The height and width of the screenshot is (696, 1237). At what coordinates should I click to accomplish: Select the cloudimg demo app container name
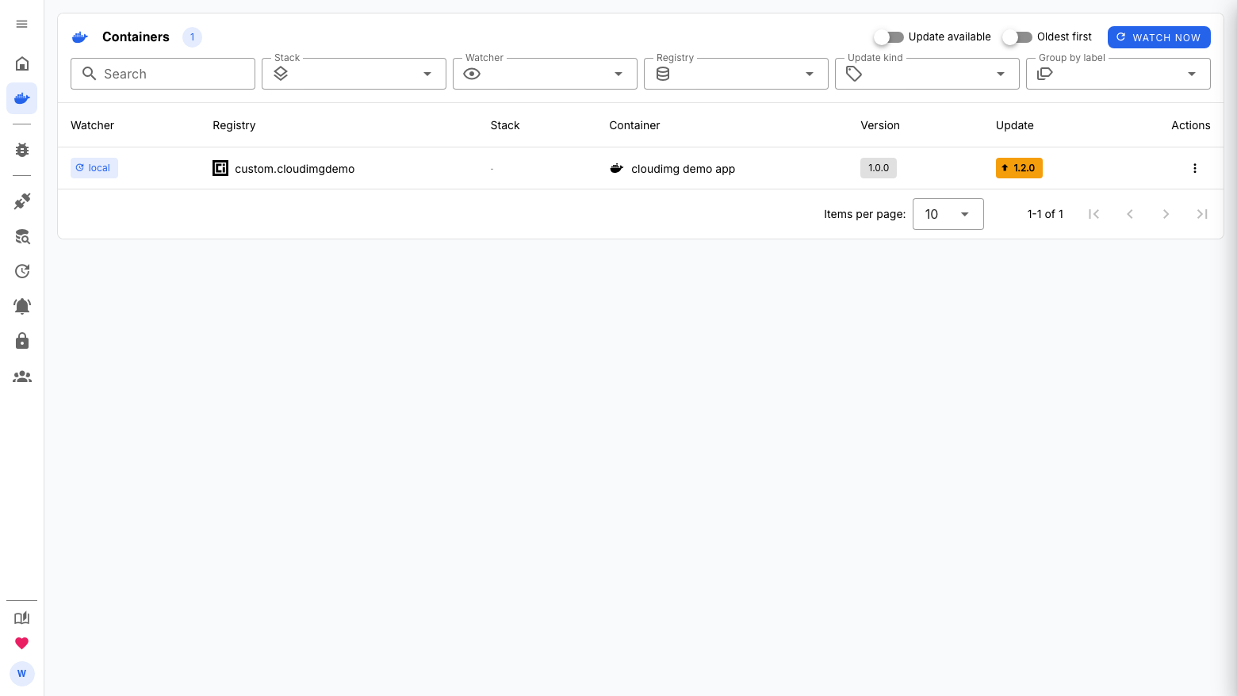684,169
